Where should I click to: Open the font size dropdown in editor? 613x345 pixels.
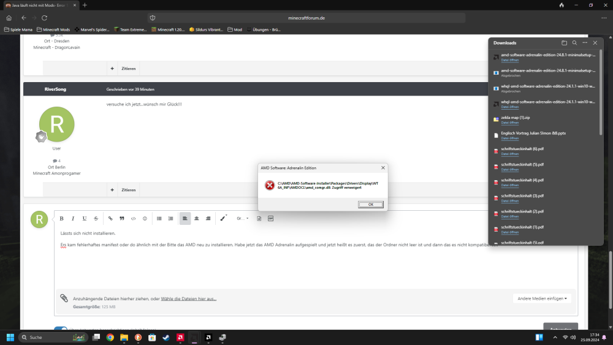coord(242,218)
